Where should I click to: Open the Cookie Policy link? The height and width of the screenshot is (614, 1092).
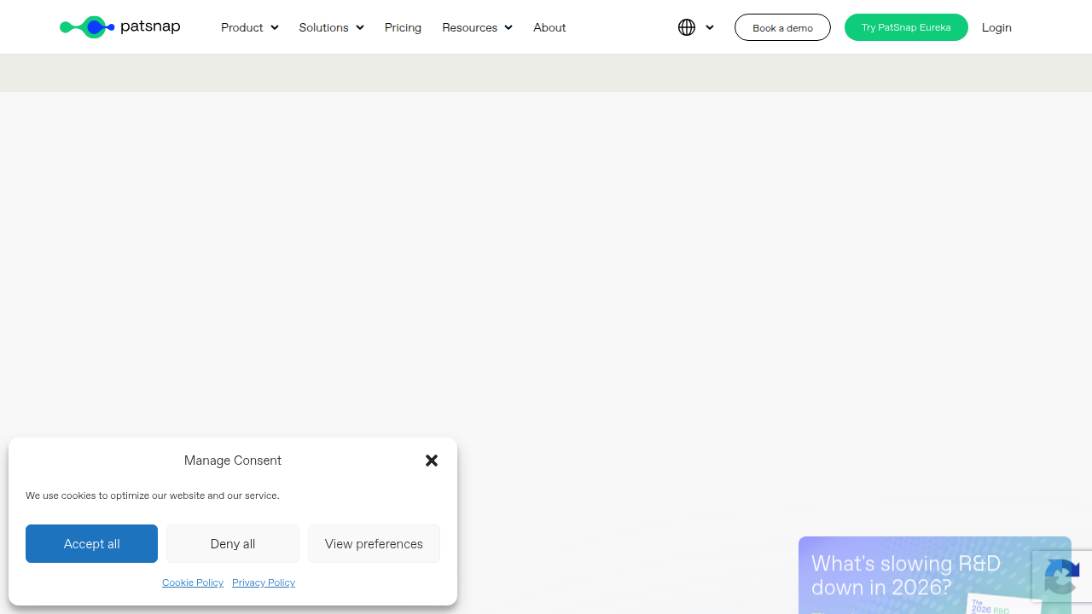click(x=193, y=582)
